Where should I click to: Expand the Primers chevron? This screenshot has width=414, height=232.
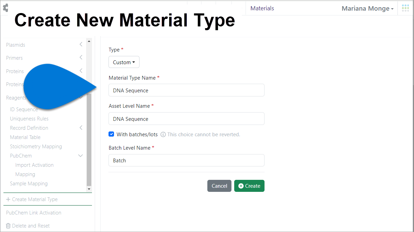coord(81,57)
